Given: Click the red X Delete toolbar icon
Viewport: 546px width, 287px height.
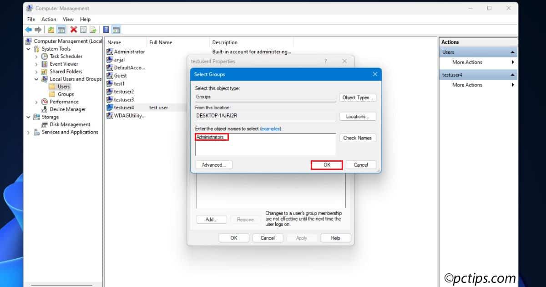Looking at the screenshot, I should click(73, 30).
